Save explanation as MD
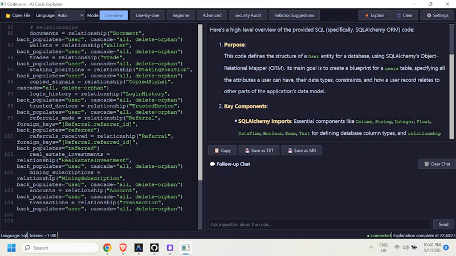 coord(302,150)
